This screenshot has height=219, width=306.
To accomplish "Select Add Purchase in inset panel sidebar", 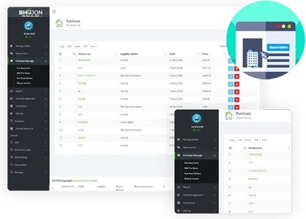I will click(x=191, y=168).
